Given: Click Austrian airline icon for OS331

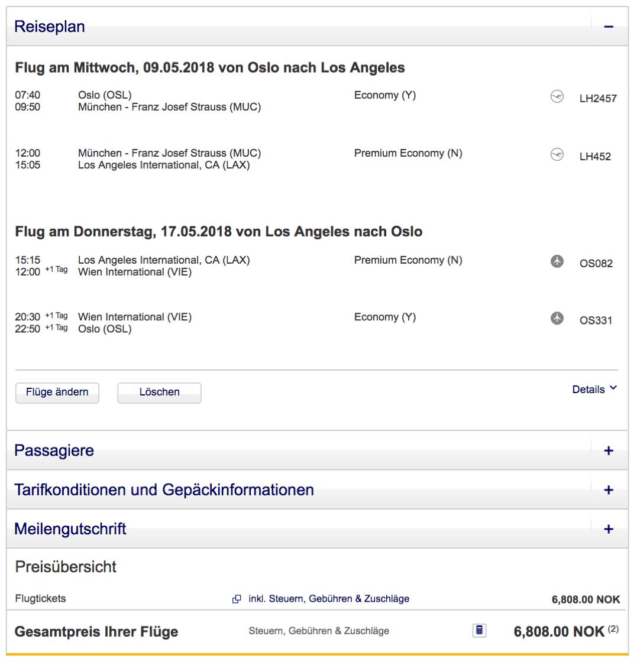Looking at the screenshot, I should (x=557, y=318).
